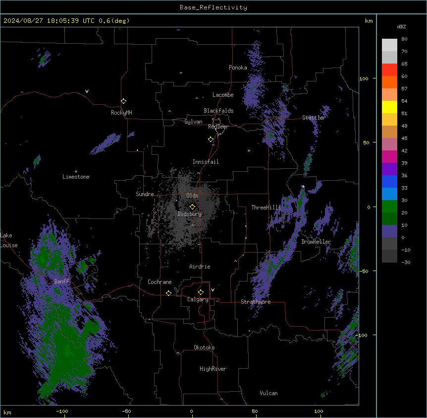Click the Banff label on the map
Viewport: 427px width, 418px height.
61,281
